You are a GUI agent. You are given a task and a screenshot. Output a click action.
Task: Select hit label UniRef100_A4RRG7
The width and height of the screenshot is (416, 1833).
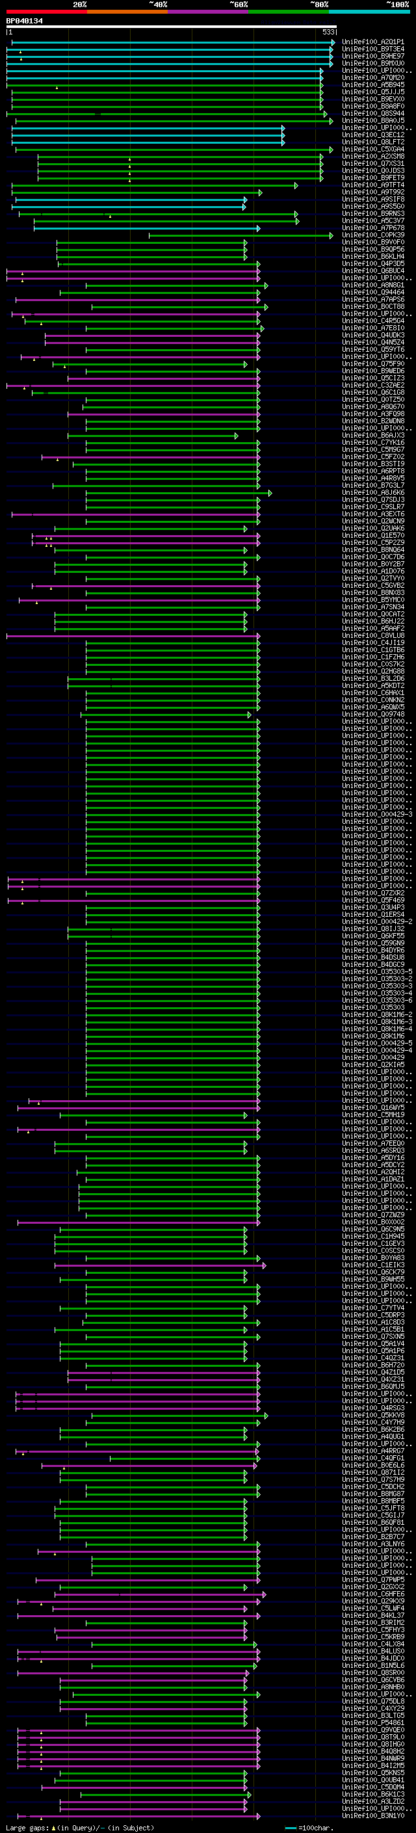point(373,1451)
